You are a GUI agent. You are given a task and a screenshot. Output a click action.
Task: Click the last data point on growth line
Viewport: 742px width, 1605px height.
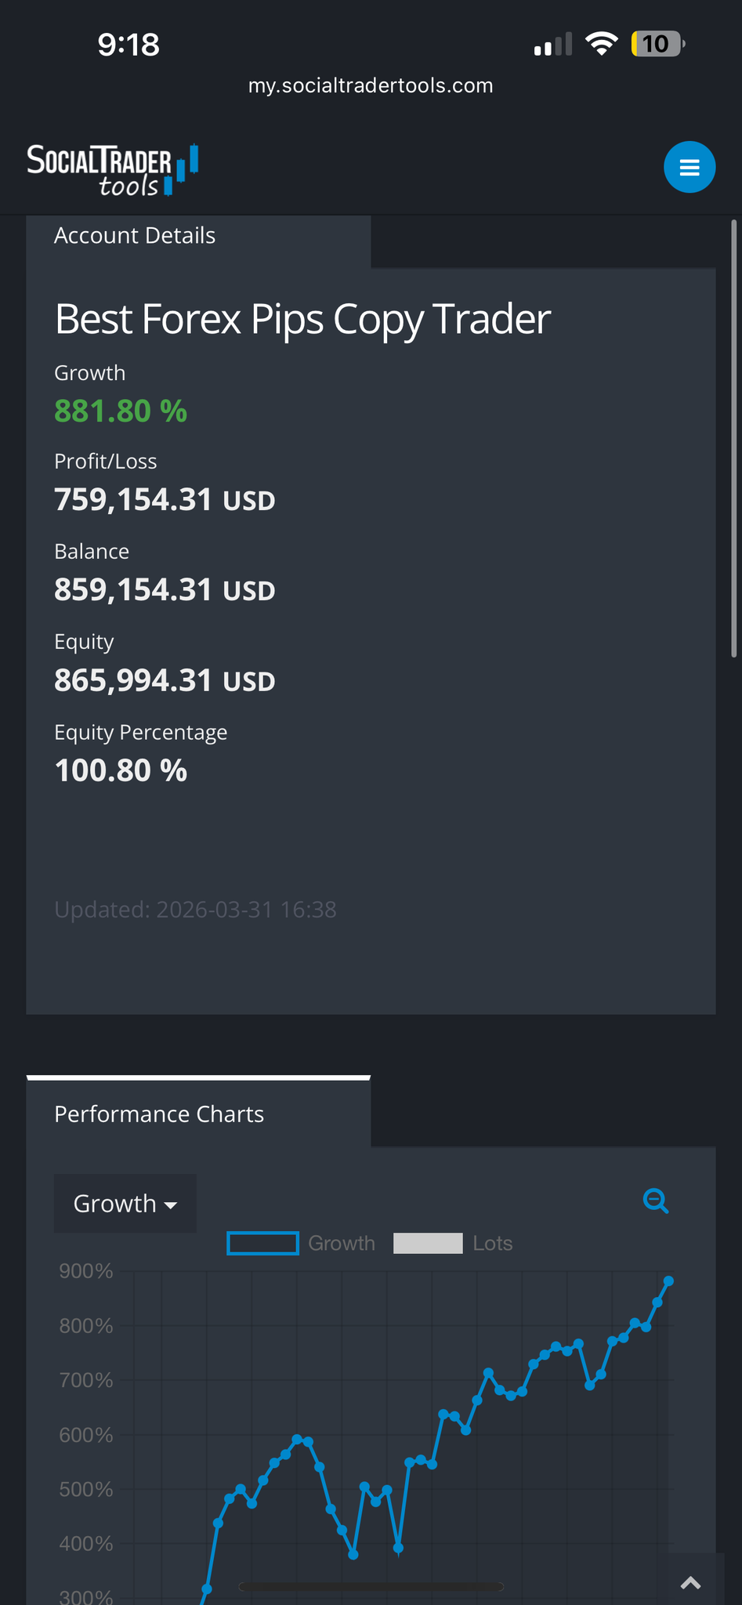coord(668,1281)
